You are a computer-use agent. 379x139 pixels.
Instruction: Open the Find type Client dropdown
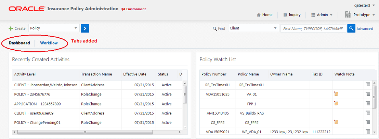point(253,28)
